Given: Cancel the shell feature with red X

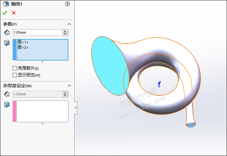Looking at the screenshot, I should (x=14, y=13).
